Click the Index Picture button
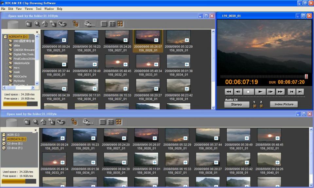 pyautogui.click(x=284, y=105)
